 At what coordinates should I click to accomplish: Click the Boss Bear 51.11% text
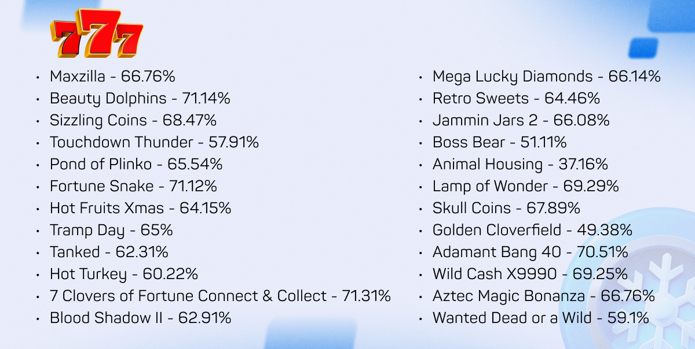coord(500,142)
